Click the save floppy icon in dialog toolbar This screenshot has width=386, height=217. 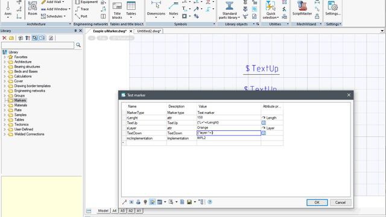[x=189, y=202]
